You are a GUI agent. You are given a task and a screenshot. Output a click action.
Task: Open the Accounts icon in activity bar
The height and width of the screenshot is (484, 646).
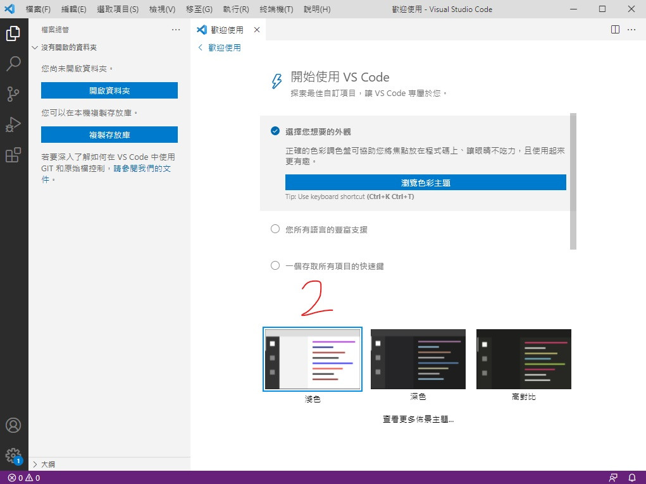pos(13,425)
